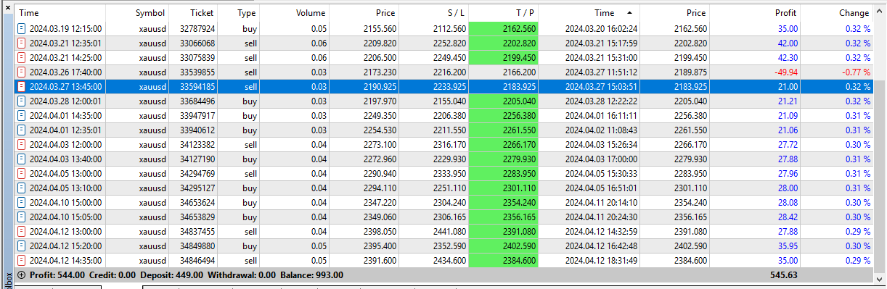The width and height of the screenshot is (887, 289).
Task: Click the close price 2189.875
Action: point(690,72)
